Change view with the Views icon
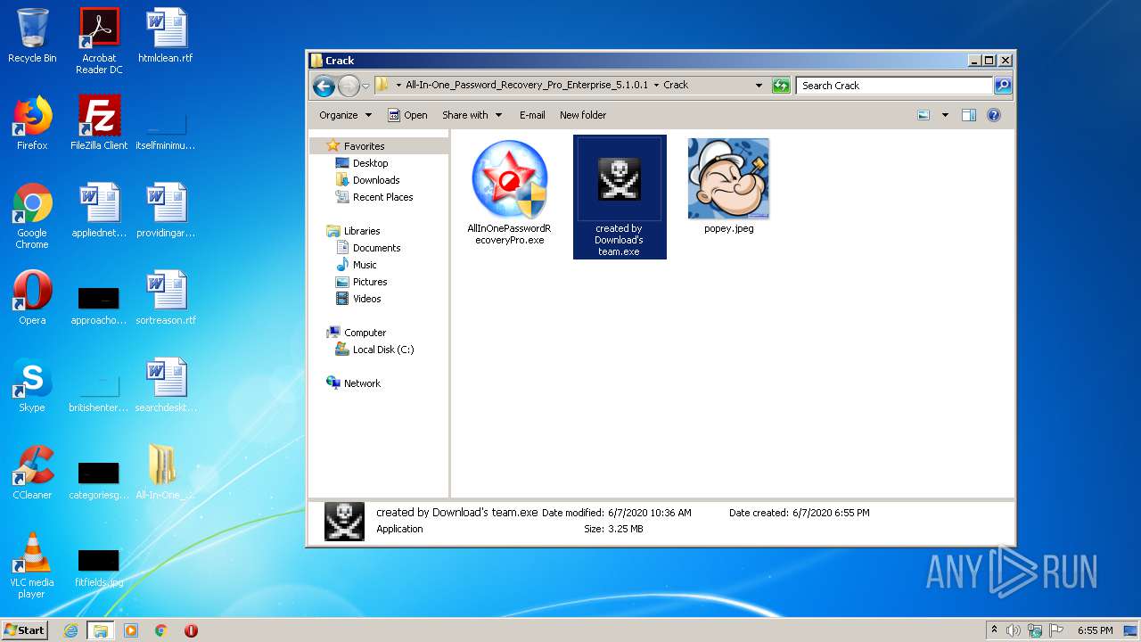Screen dimensions: 1141x642 tap(923, 115)
